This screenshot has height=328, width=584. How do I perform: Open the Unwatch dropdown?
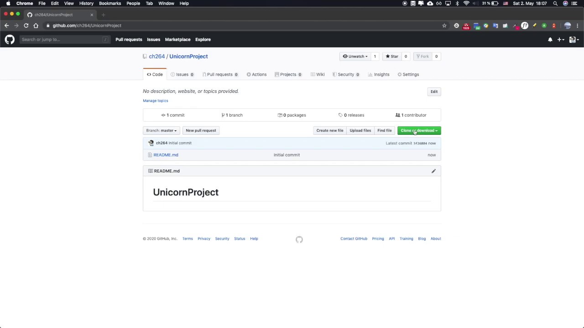355,56
